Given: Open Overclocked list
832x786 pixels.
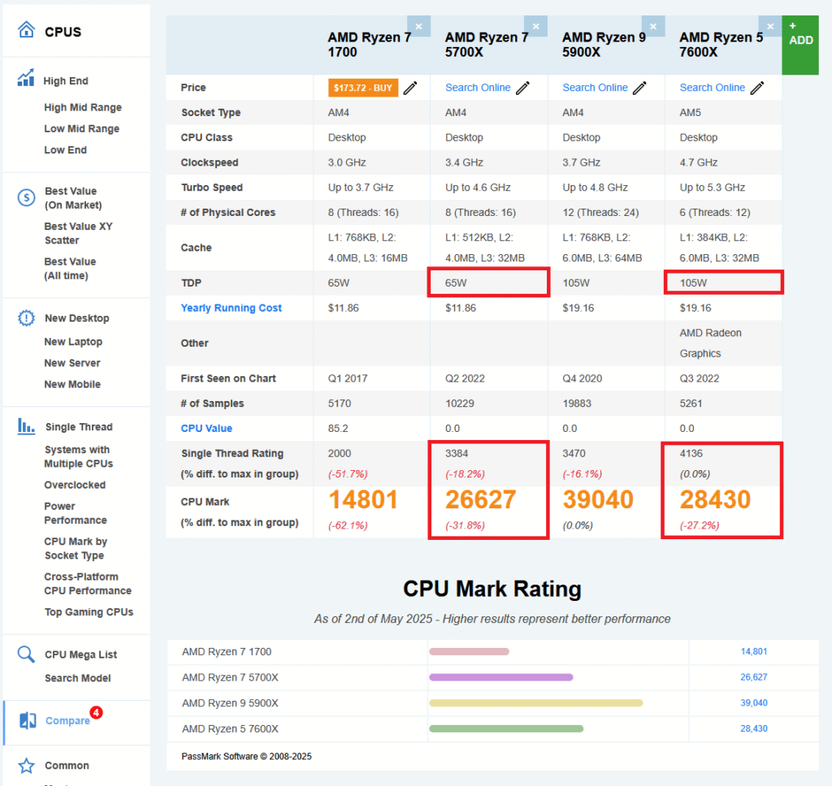Looking at the screenshot, I should (x=75, y=485).
